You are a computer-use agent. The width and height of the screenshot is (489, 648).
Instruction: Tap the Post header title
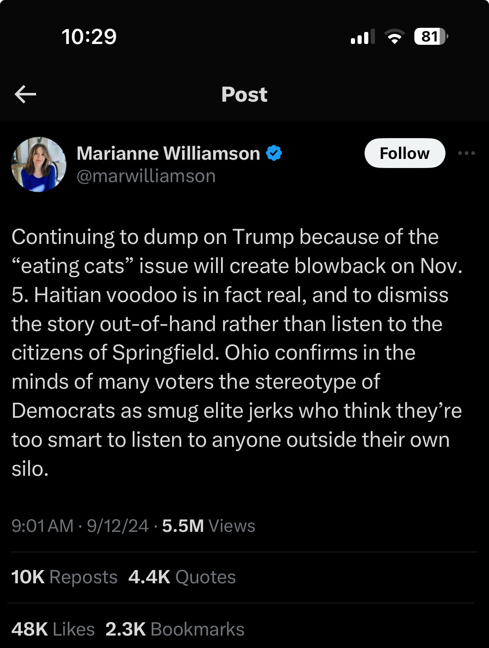[x=244, y=94]
